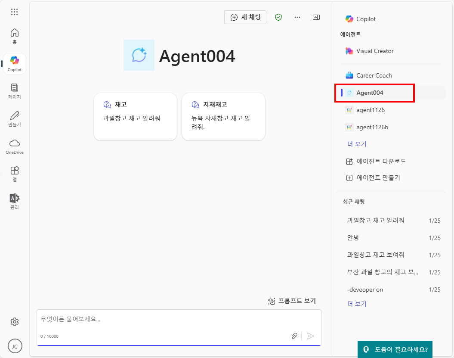
Task: Open Admin (관리) in left sidebar
Action: coord(15,202)
